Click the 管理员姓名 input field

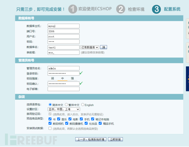tap(64, 68)
